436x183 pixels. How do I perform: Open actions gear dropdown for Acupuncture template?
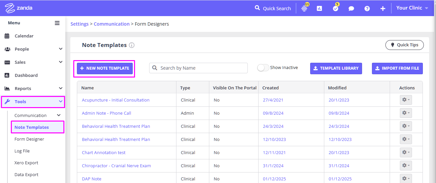(x=406, y=100)
